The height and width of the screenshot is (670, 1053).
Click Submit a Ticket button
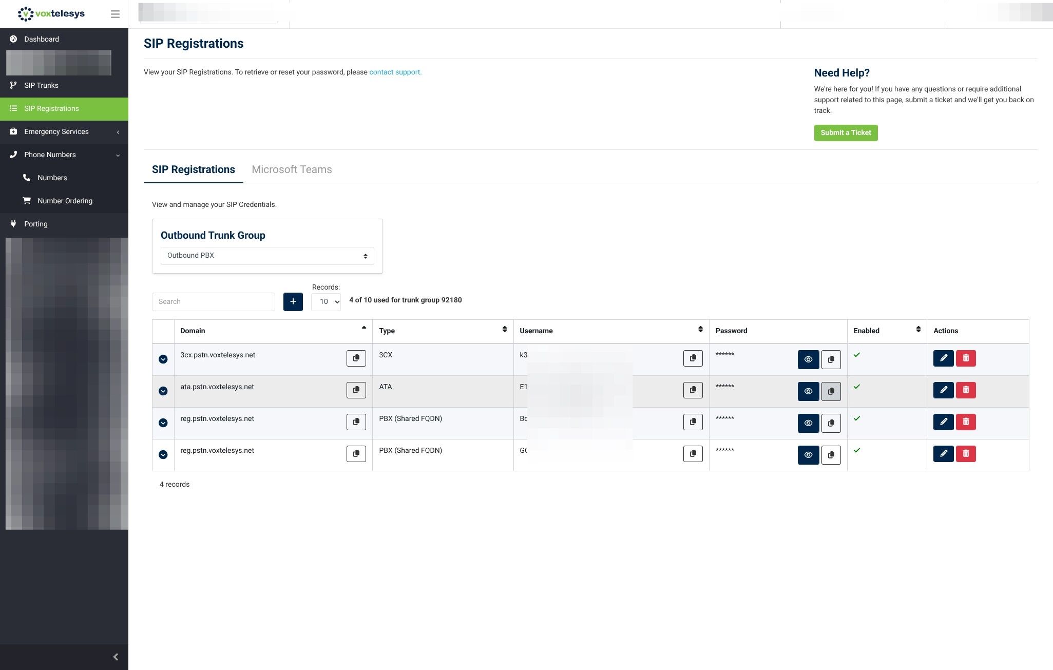point(846,133)
